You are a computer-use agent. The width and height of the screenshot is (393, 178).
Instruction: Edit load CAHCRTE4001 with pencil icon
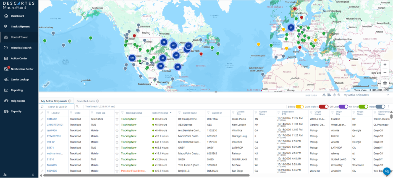tap(42, 125)
